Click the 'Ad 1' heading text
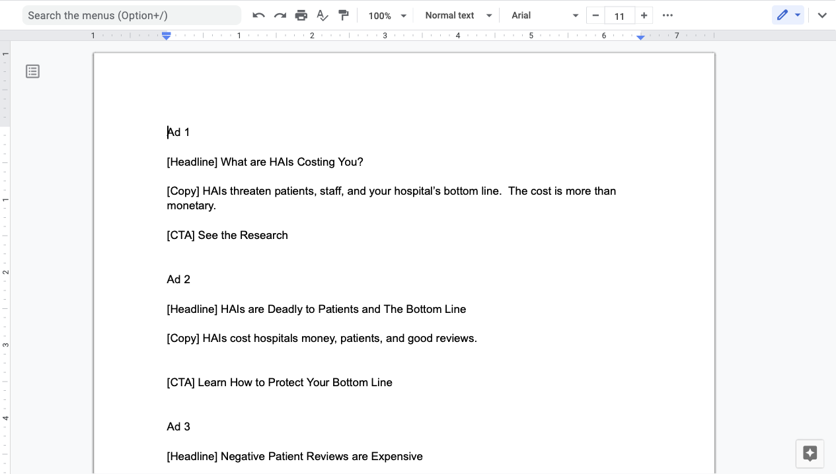 [x=178, y=132]
